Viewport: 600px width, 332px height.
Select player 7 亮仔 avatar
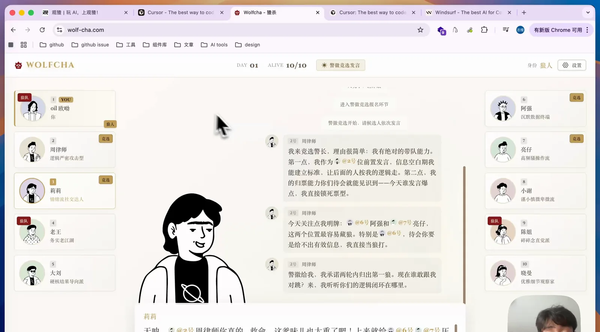click(x=503, y=149)
